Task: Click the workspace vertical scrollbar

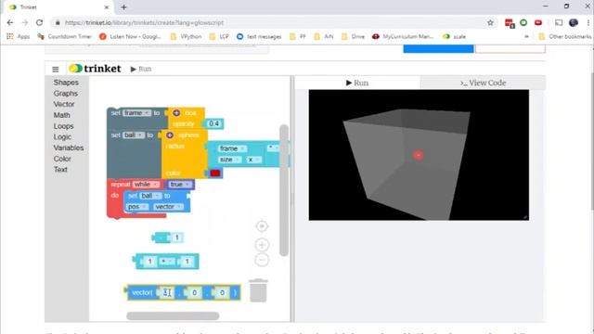Action: (x=284, y=190)
